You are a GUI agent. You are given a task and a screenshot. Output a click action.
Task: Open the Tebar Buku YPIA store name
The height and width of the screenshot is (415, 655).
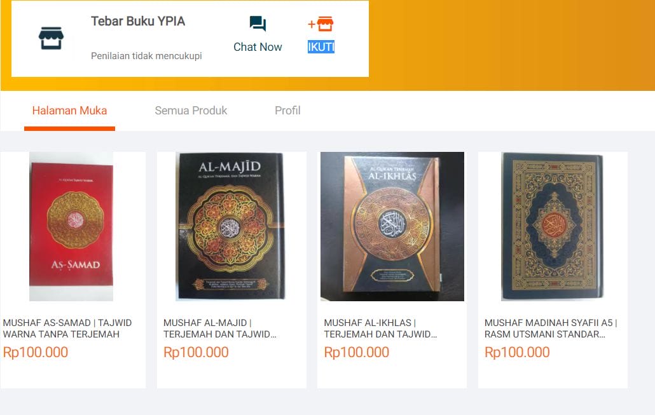138,21
